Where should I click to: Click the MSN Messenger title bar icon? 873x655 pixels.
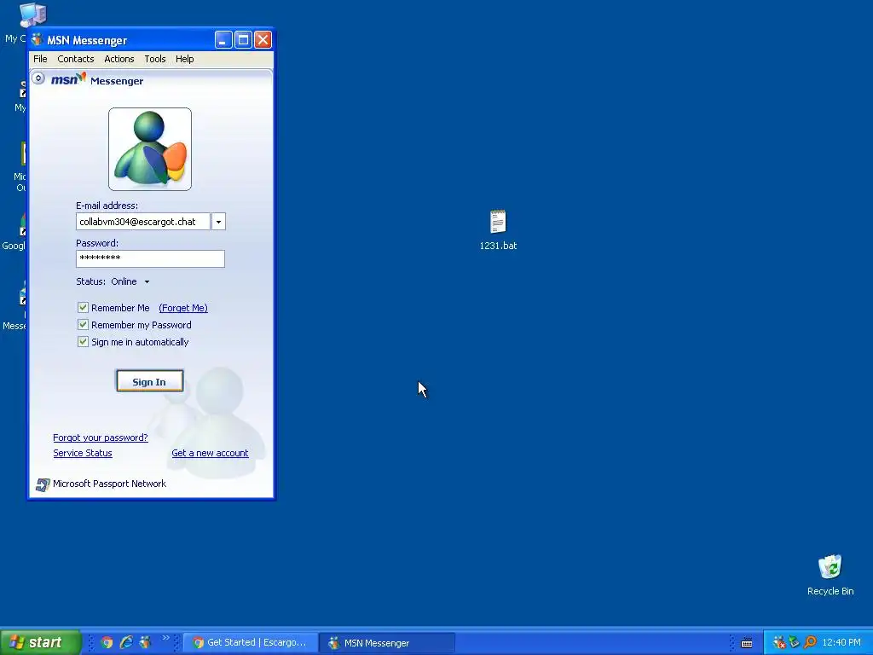[38, 40]
